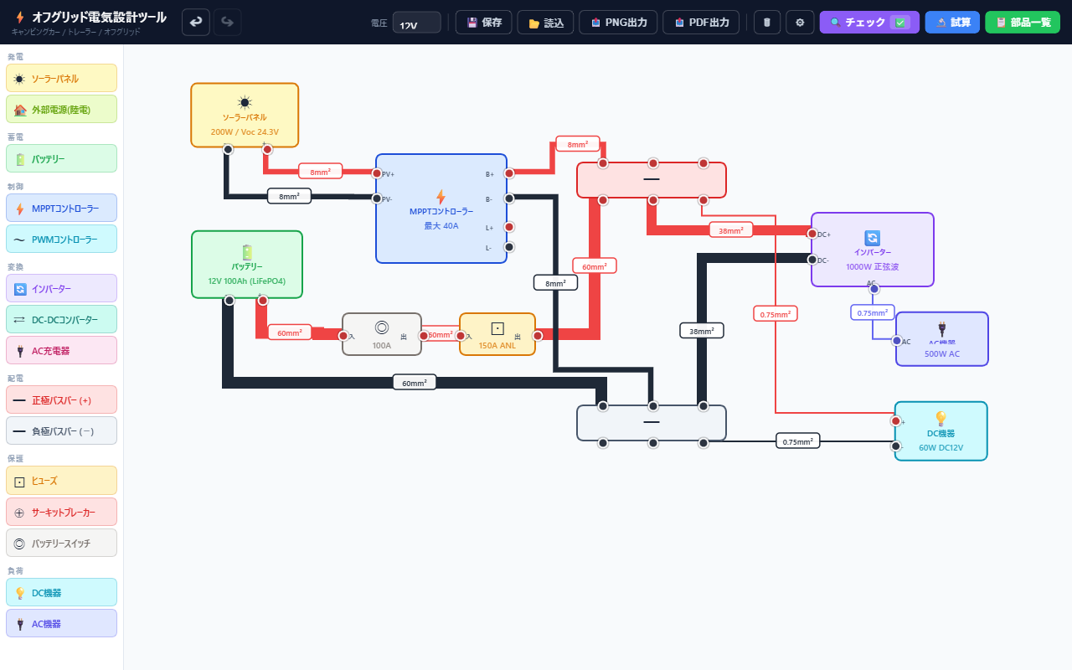Select the 100A battery switch node
This screenshot has height=670, width=1072.
382,334
